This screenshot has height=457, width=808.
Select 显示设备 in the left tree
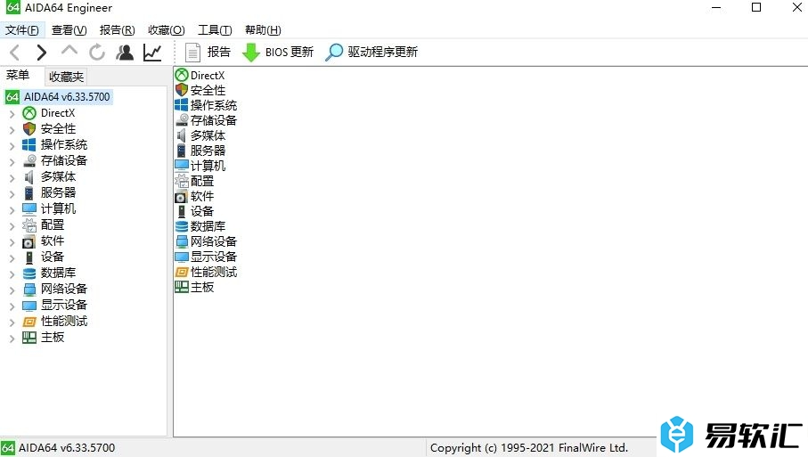tap(64, 305)
